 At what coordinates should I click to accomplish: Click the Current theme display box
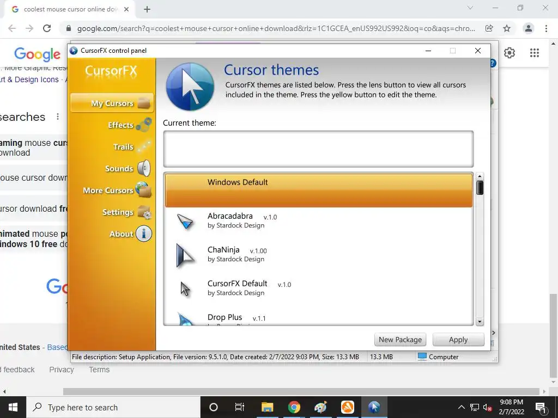click(318, 149)
